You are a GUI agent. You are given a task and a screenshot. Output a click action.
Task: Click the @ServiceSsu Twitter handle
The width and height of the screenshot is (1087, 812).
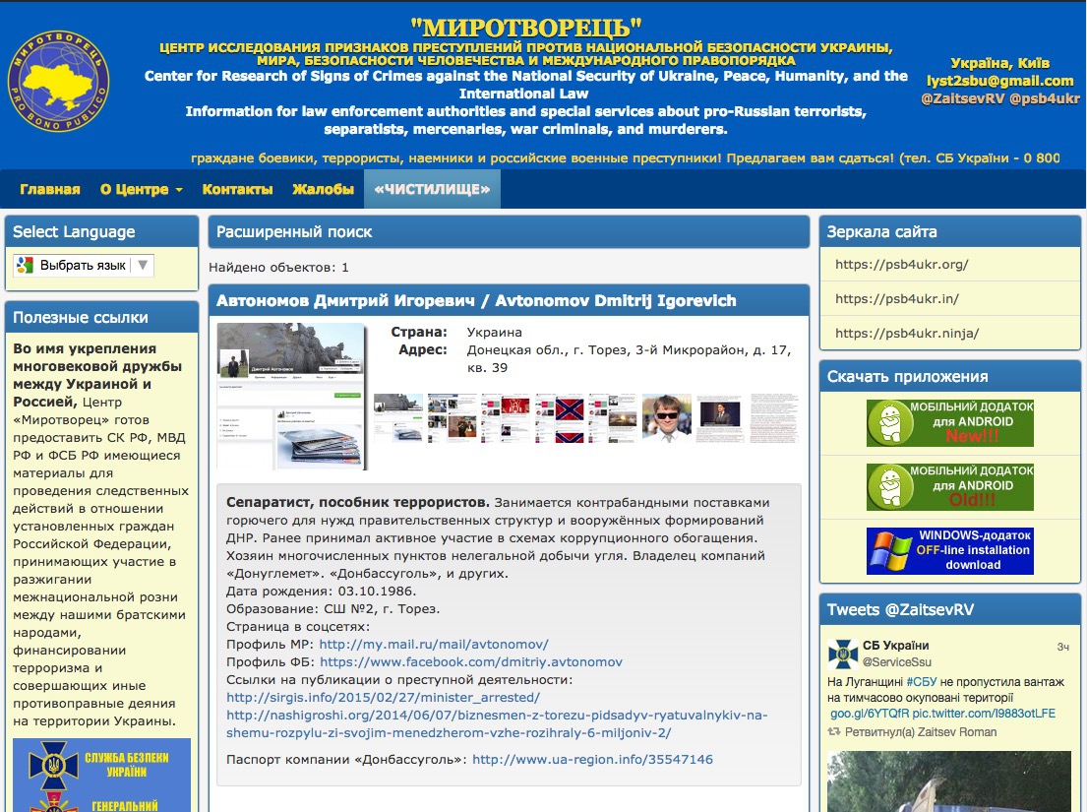[896, 662]
